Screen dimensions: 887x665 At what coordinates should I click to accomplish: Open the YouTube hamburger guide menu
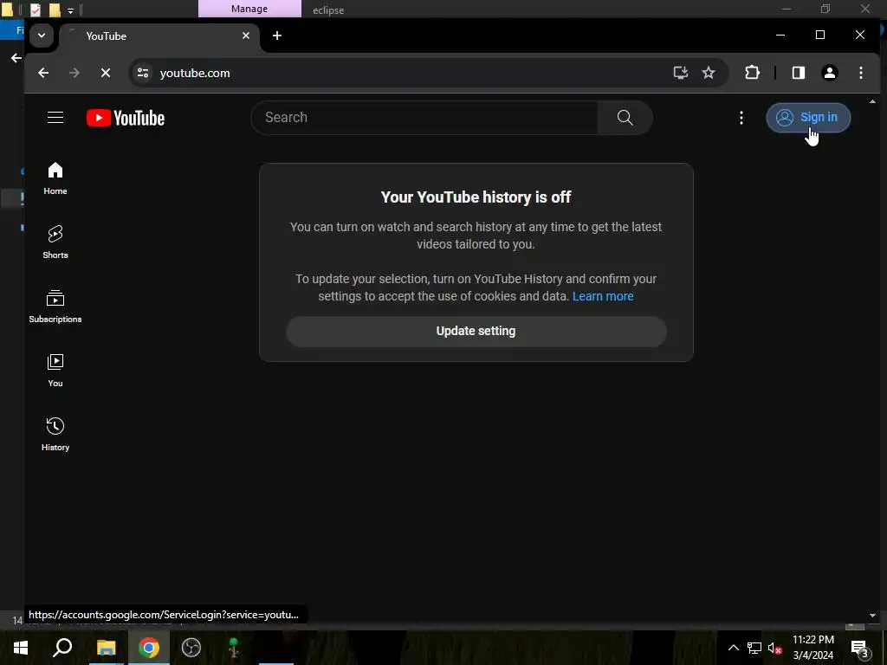click(x=55, y=118)
